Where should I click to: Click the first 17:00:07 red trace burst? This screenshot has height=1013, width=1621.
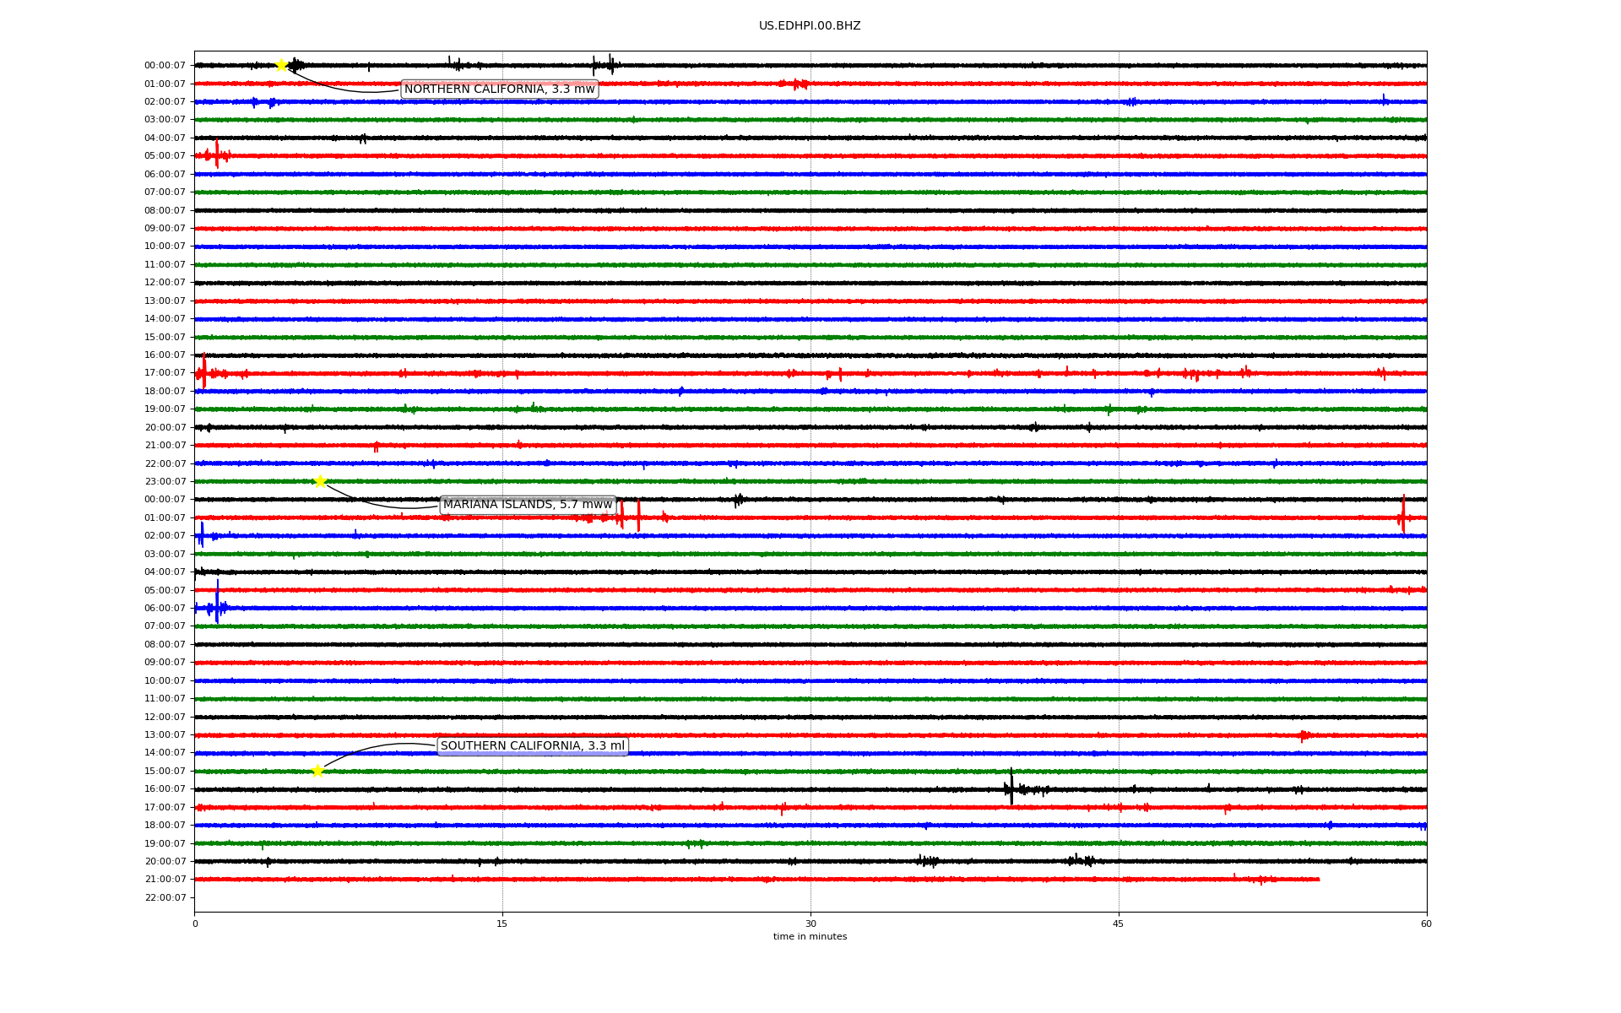click(x=203, y=372)
